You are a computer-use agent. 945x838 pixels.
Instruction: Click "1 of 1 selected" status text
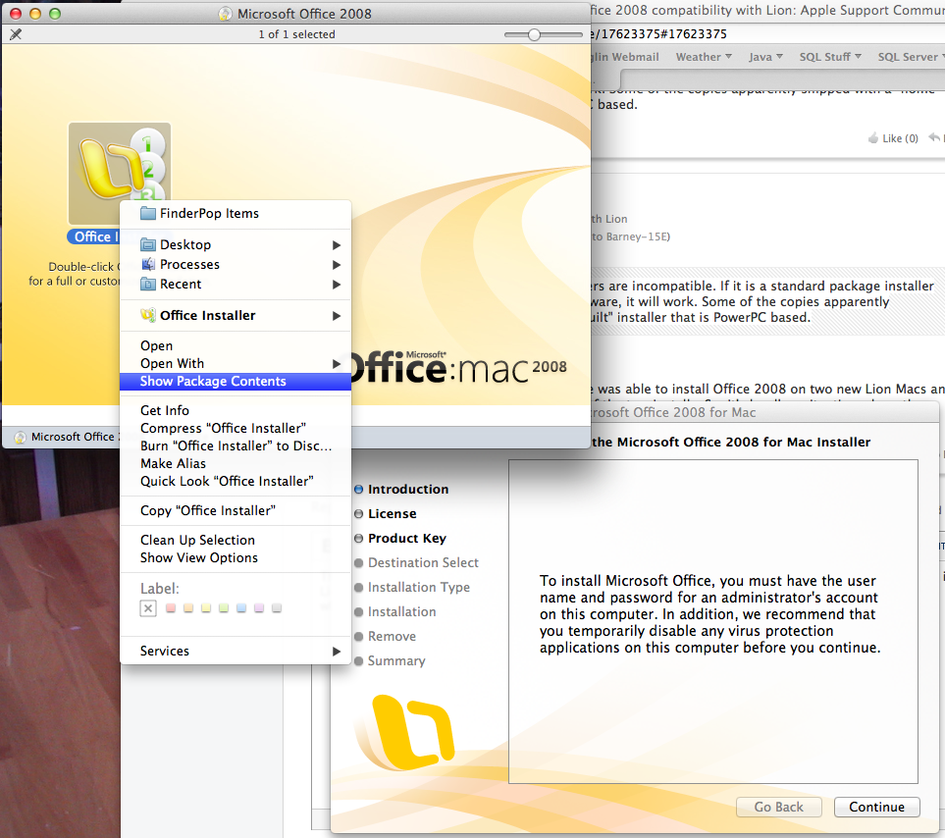pyautogui.click(x=296, y=34)
